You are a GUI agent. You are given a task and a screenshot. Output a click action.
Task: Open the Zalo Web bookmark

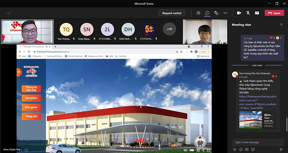pos(121,56)
